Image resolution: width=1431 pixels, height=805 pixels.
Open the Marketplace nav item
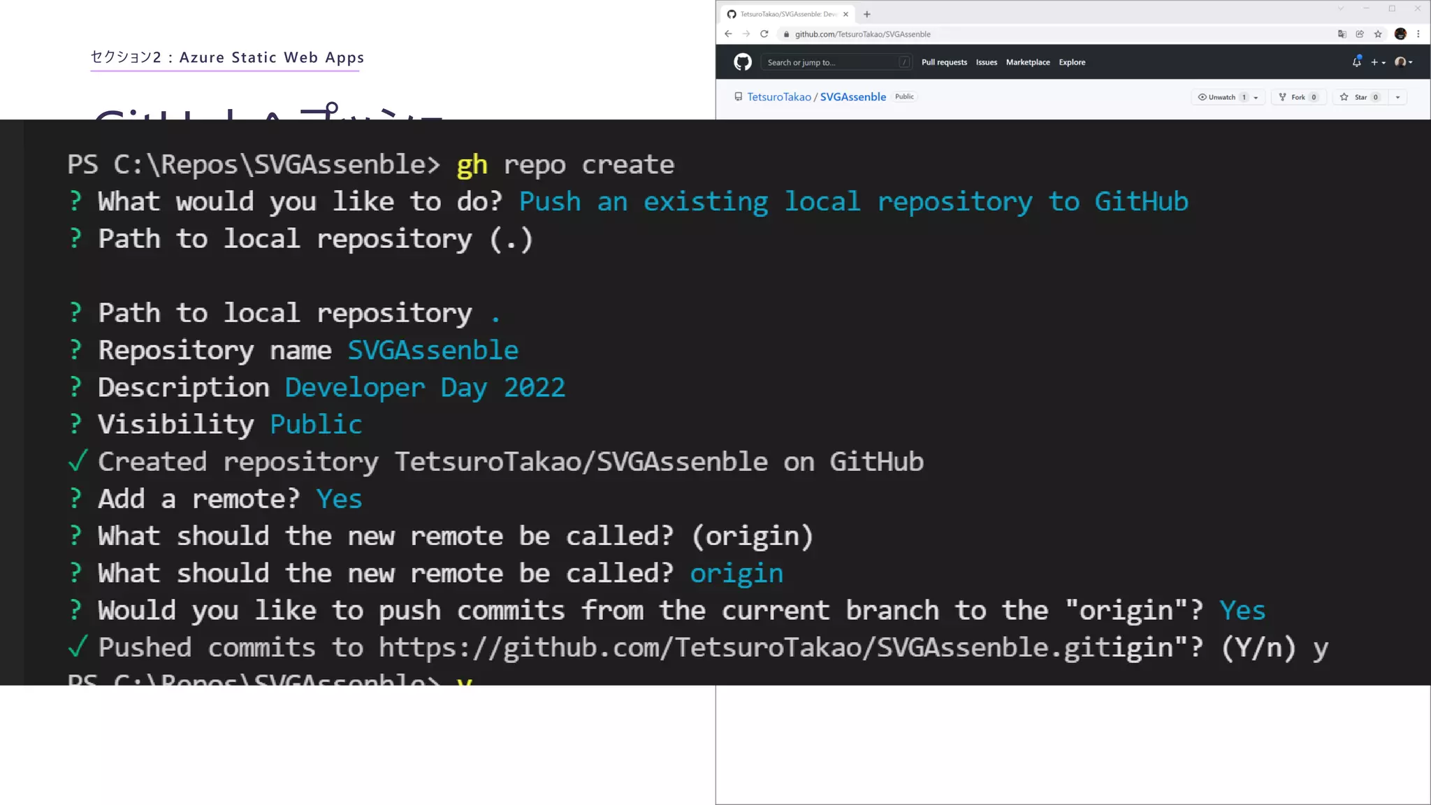(1027, 62)
